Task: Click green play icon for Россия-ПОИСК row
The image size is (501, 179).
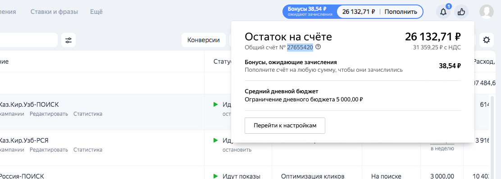Action: point(216,176)
